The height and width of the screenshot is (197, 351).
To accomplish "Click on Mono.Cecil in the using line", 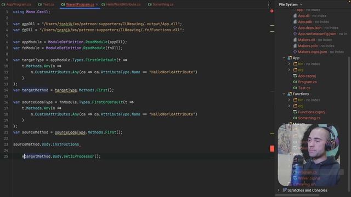I will pos(37,12).
